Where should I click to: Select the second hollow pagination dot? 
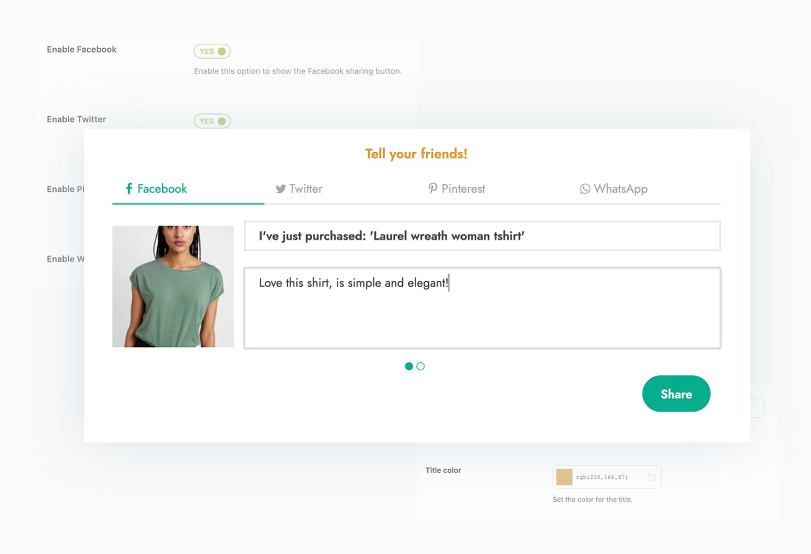pyautogui.click(x=420, y=366)
